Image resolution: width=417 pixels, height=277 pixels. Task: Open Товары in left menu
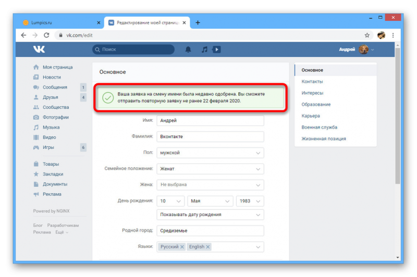(46, 164)
